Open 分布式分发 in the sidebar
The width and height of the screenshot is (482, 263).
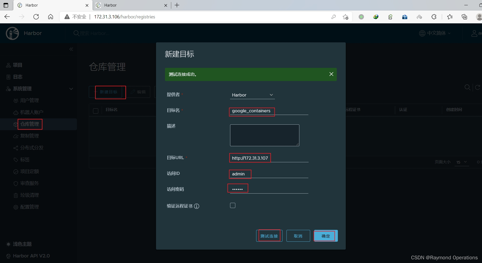[x=32, y=148]
